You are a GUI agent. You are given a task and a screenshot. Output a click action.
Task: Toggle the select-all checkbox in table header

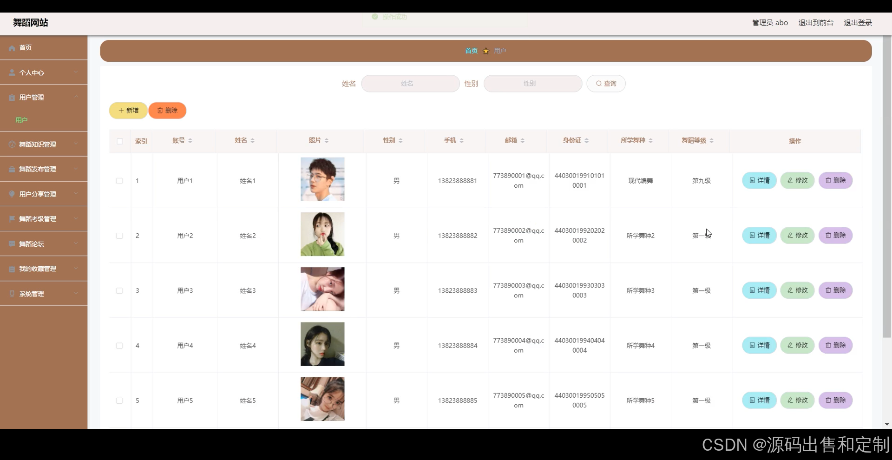pyautogui.click(x=119, y=141)
